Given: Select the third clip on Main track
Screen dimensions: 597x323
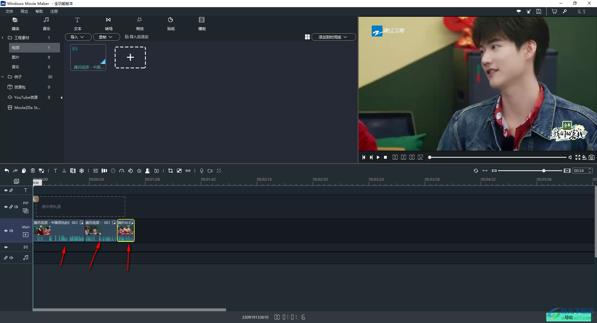Looking at the screenshot, I should [126, 230].
